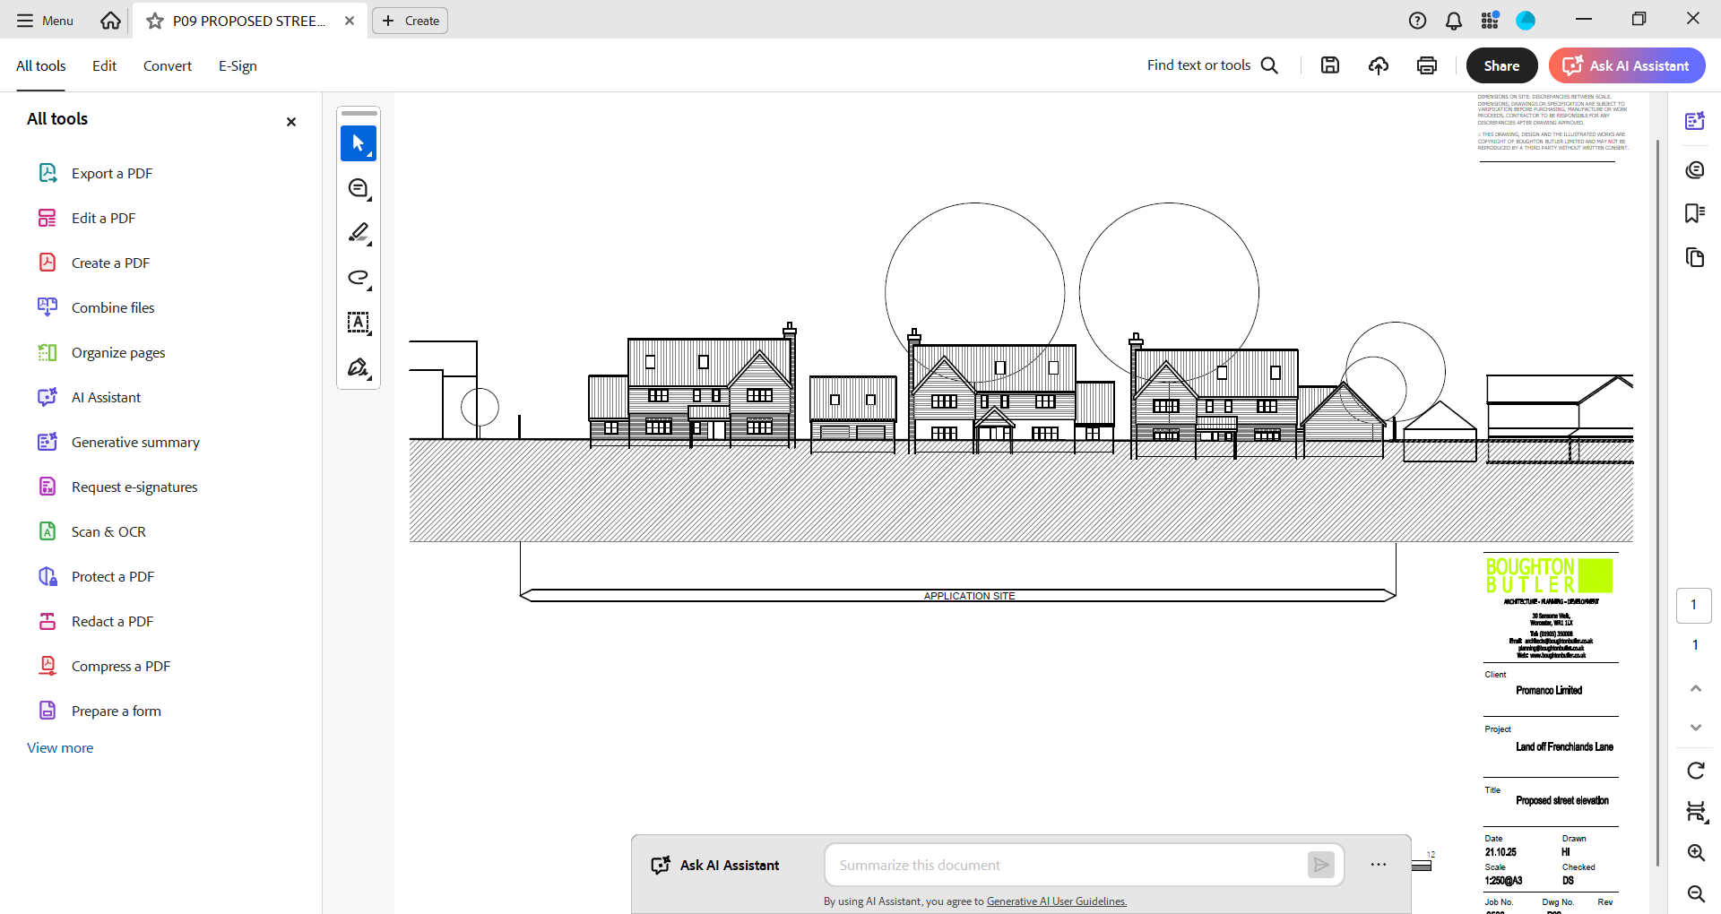Open the bookmarks panel on the right
This screenshot has width=1721, height=914.
(x=1694, y=213)
